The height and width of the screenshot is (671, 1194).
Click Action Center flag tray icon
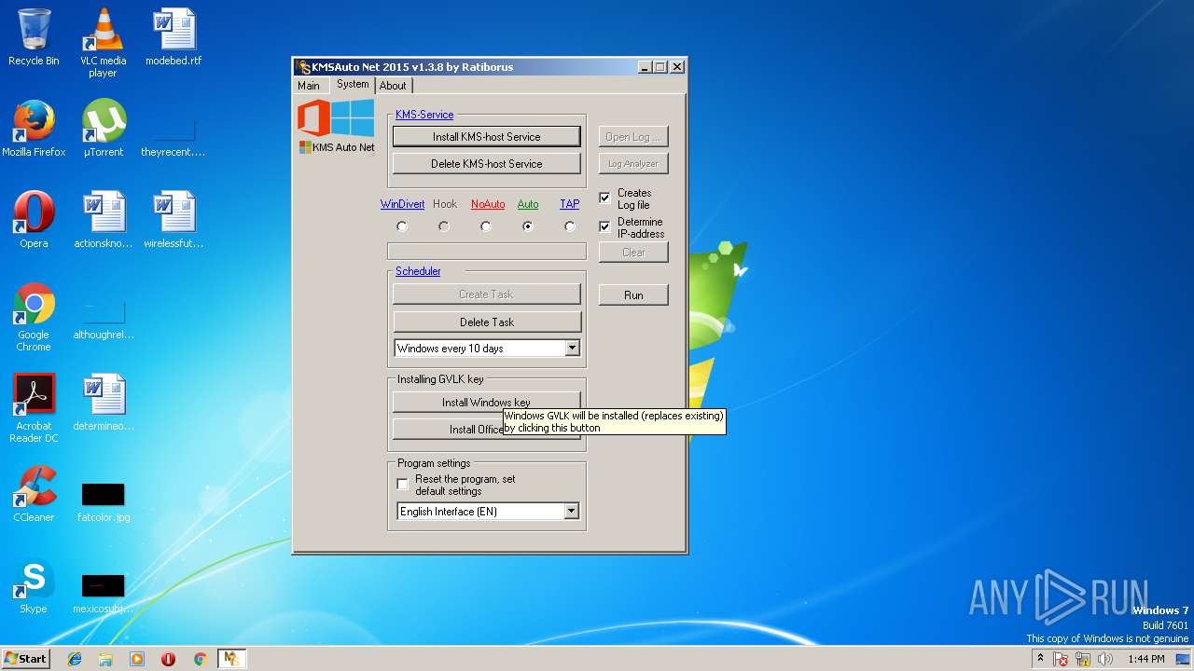click(1061, 659)
